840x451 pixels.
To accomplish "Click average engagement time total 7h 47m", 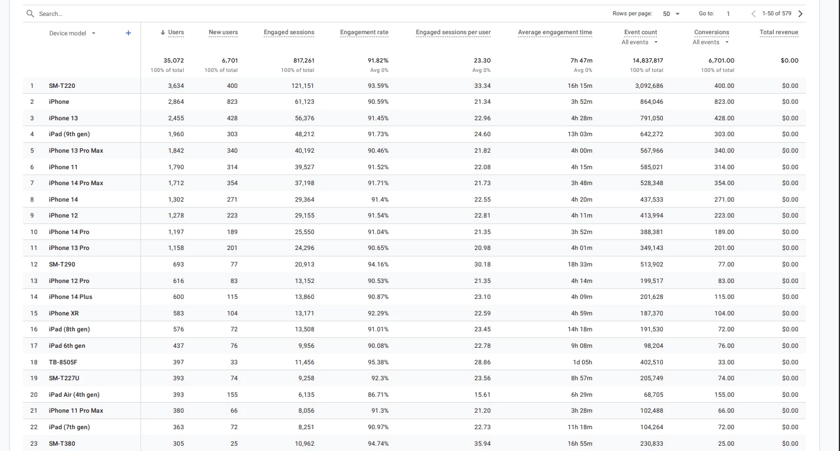I will [581, 61].
